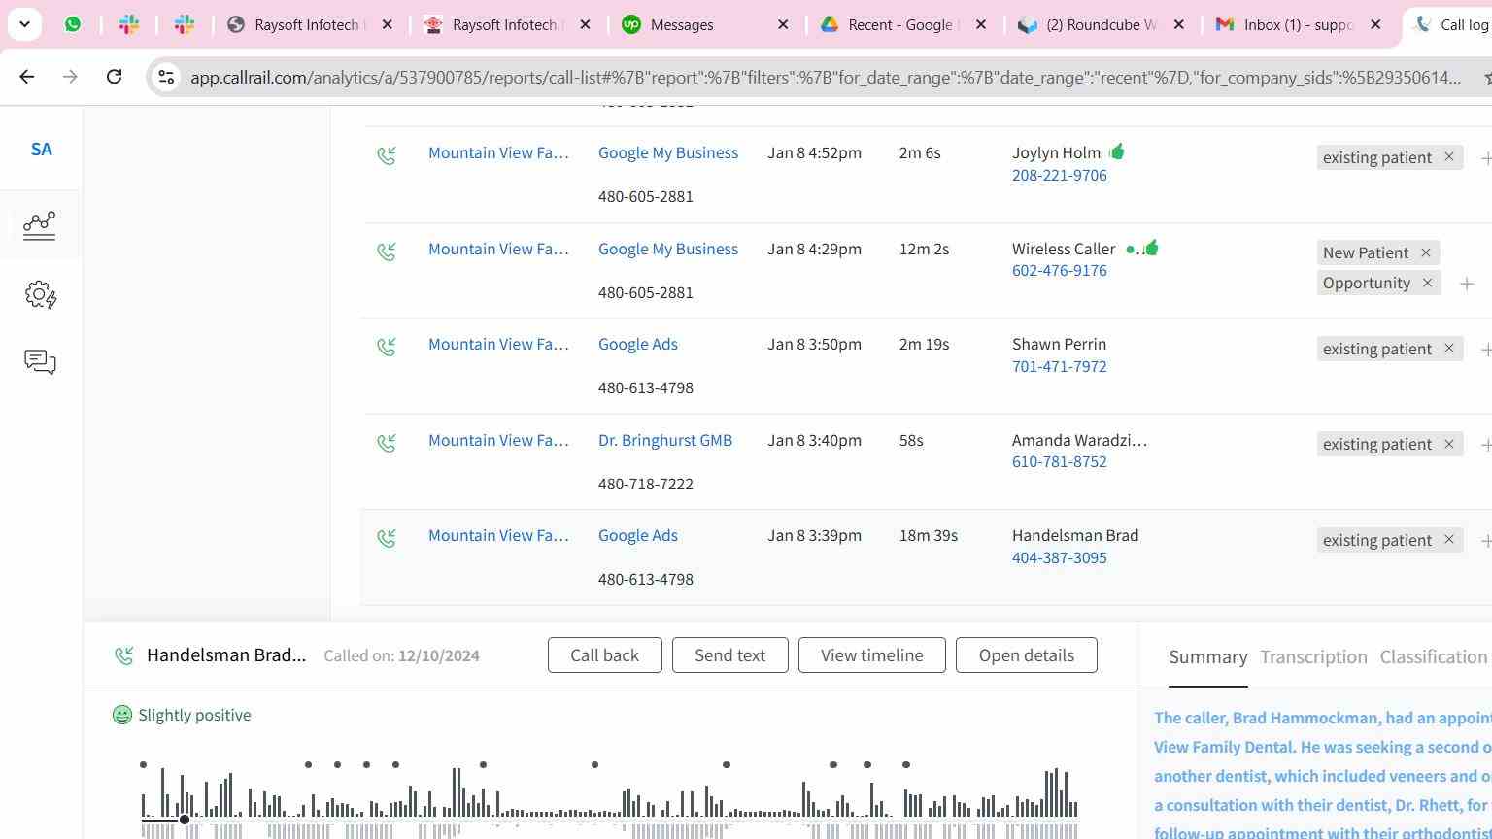Open the Analytics chart icon in sidebar
This screenshot has height=839, width=1492.
tap(40, 225)
